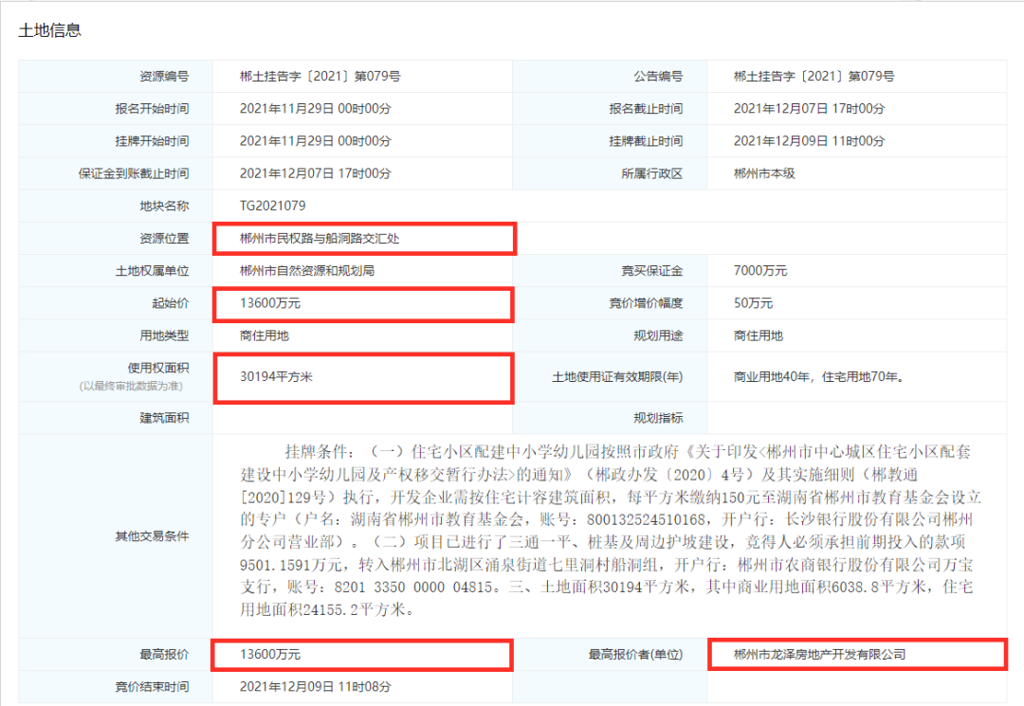This screenshot has width=1024, height=706.
Task: Click the 最高报价 label
Action: (164, 655)
